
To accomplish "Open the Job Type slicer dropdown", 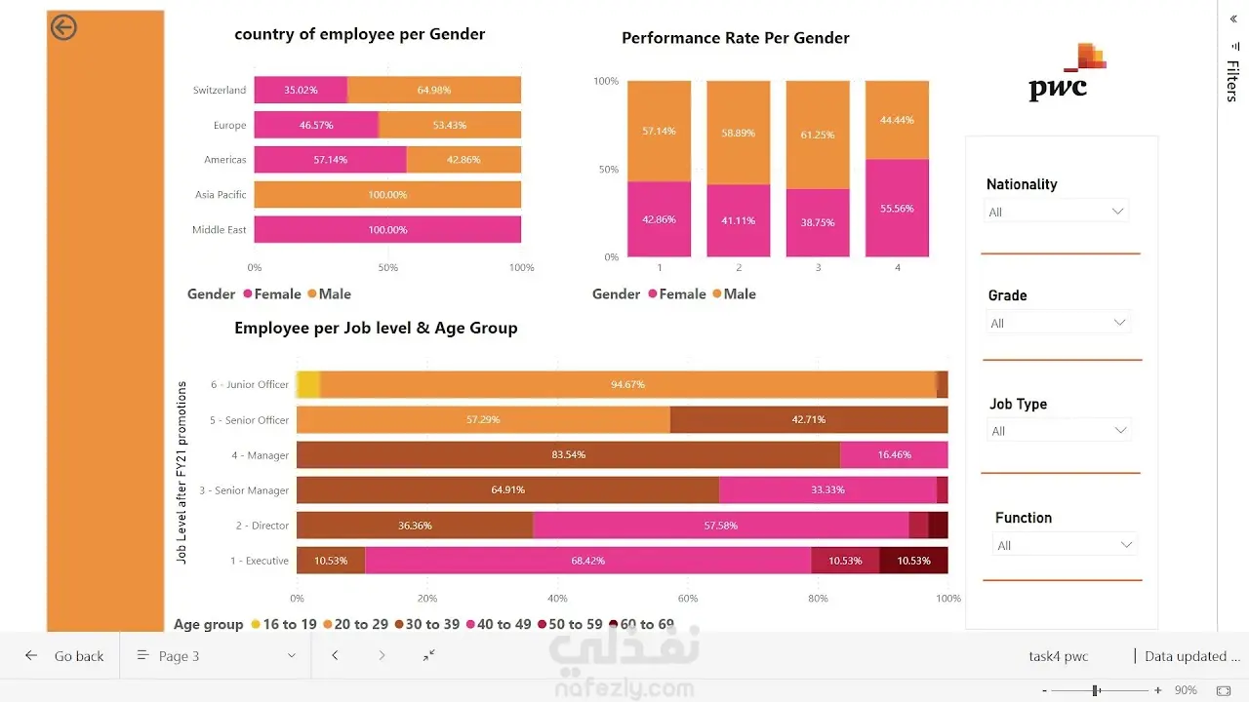I will (x=1059, y=431).
